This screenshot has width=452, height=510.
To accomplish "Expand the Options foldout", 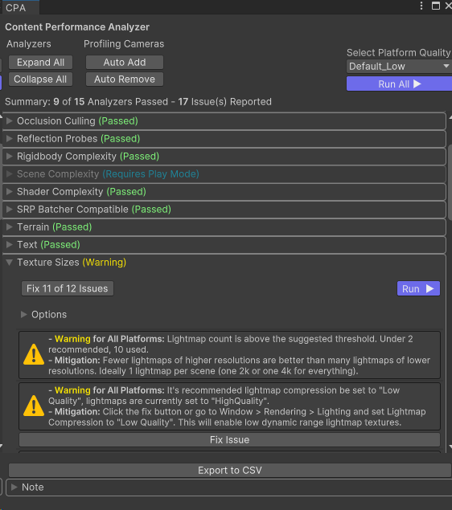I will coord(23,315).
